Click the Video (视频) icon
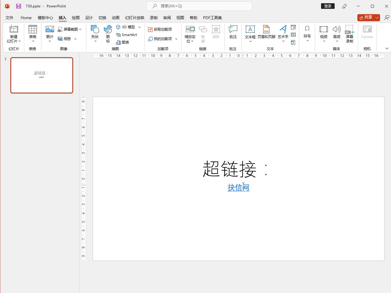391x293 pixels. [324, 29]
